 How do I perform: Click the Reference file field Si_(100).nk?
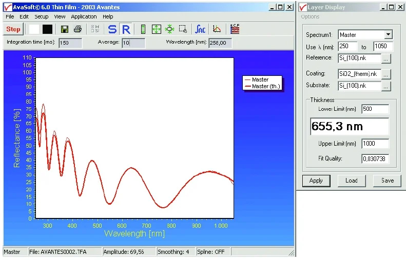(x=360, y=58)
